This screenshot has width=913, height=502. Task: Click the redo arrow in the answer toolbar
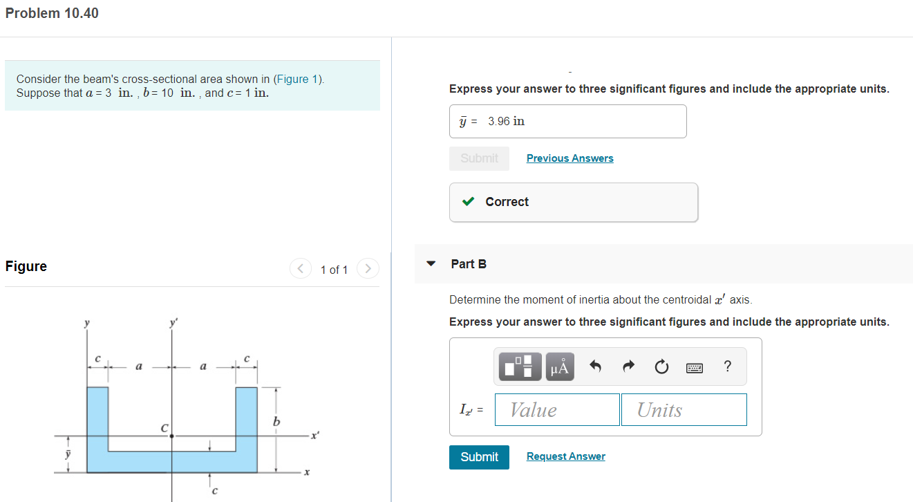628,366
